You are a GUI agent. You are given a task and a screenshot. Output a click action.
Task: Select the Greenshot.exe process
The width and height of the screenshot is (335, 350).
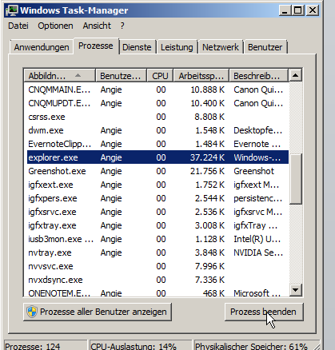[158, 171]
